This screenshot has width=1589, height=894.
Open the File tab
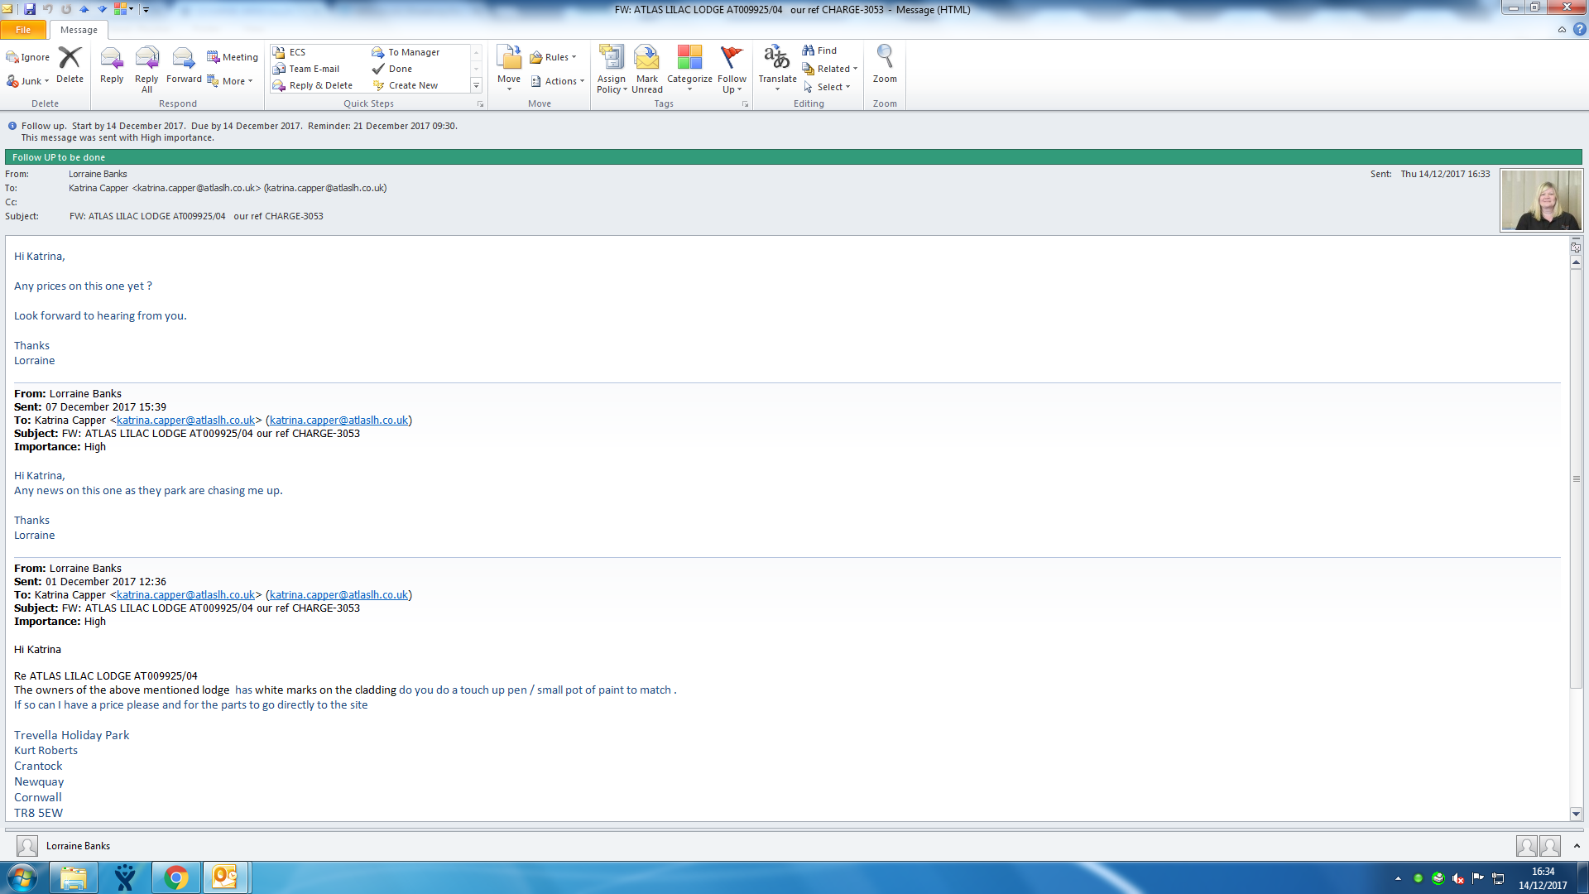pyautogui.click(x=23, y=30)
